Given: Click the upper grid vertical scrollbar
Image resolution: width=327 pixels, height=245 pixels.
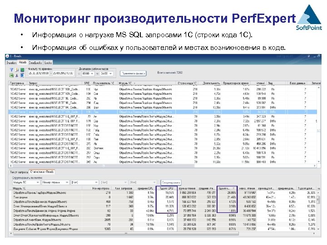Looking at the screenshot, I should (x=319, y=125).
